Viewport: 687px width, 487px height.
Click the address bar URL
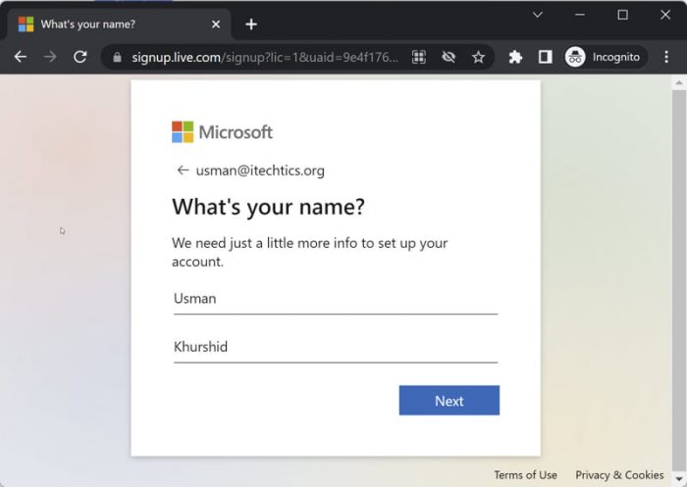[266, 57]
